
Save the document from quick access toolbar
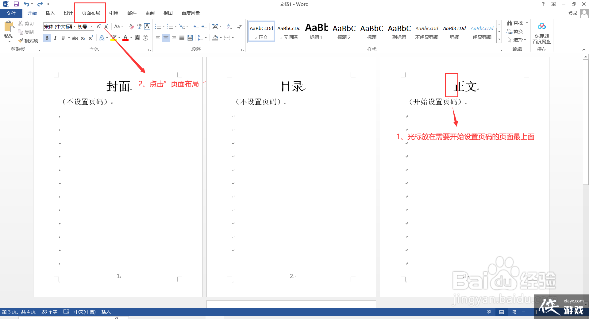pyautogui.click(x=16, y=4)
